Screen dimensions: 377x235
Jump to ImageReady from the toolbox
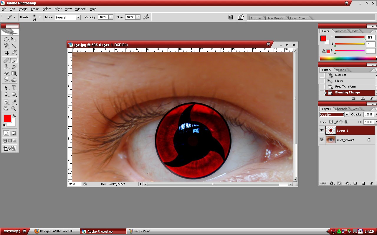pos(10,148)
